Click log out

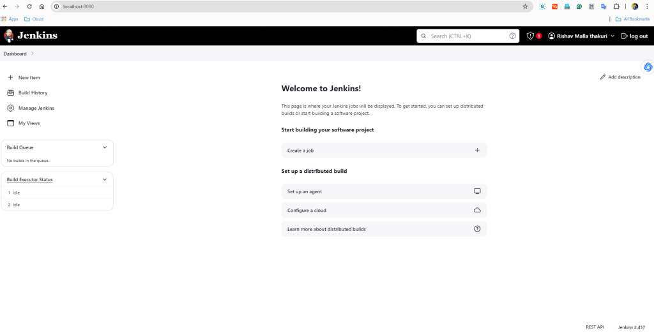(634, 36)
